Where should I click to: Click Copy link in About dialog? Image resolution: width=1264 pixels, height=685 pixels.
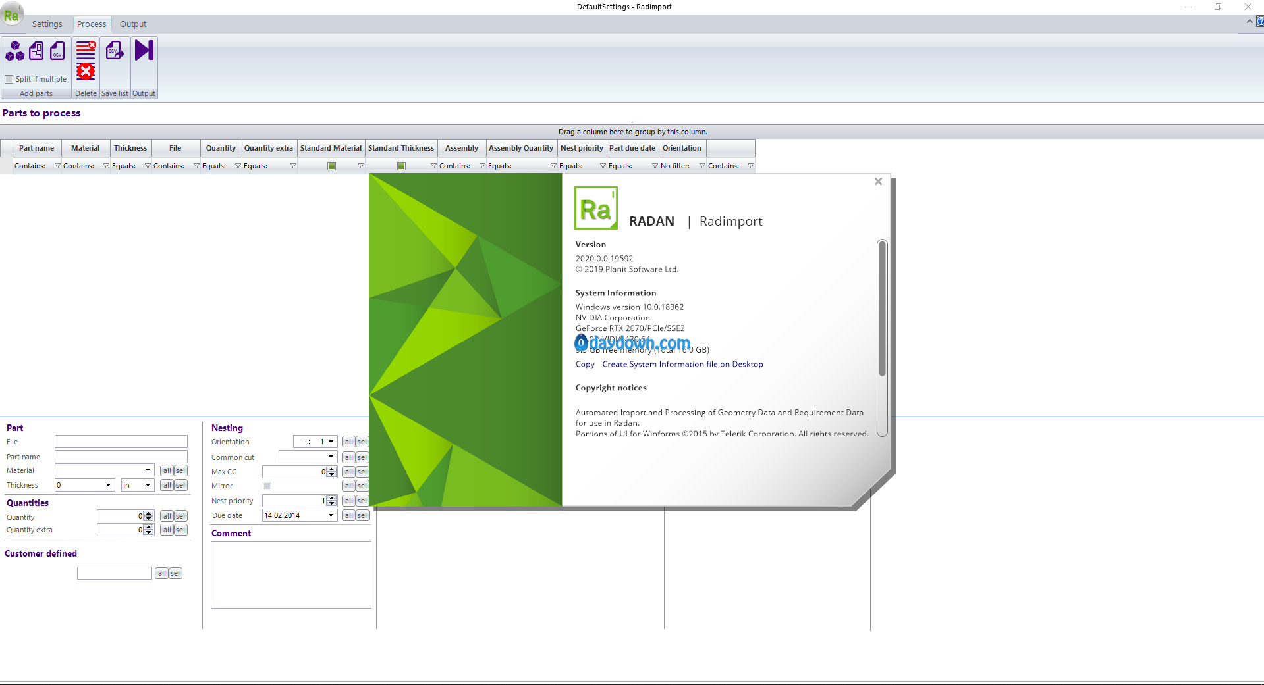[x=585, y=364]
